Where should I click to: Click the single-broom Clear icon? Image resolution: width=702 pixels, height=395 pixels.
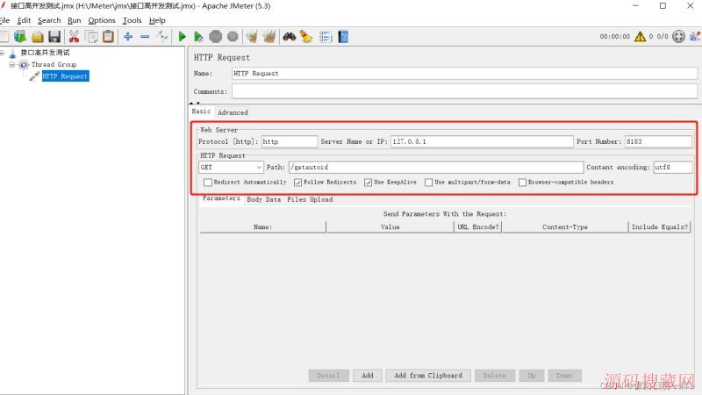point(252,37)
